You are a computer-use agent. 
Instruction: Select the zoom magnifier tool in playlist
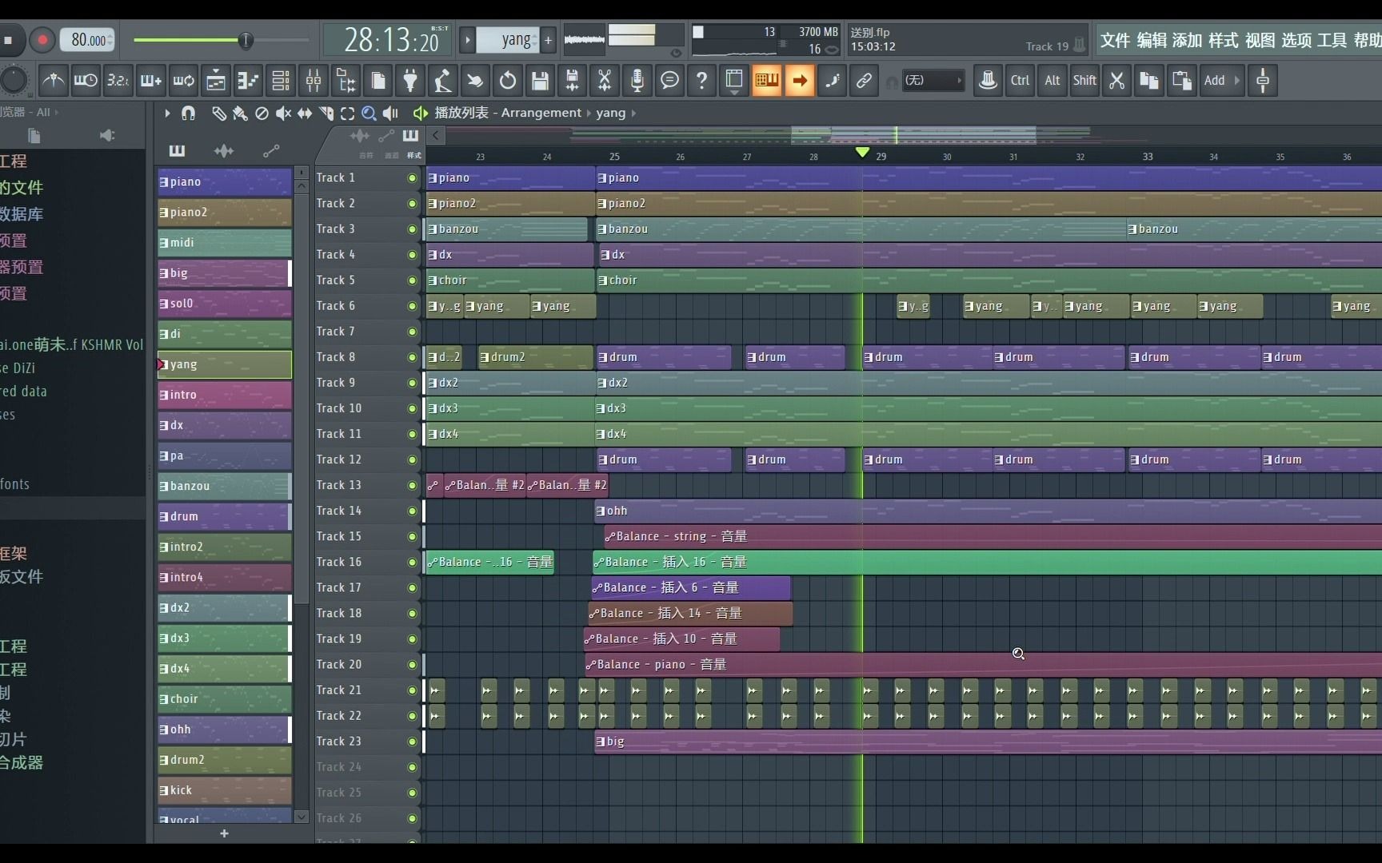[x=369, y=113]
